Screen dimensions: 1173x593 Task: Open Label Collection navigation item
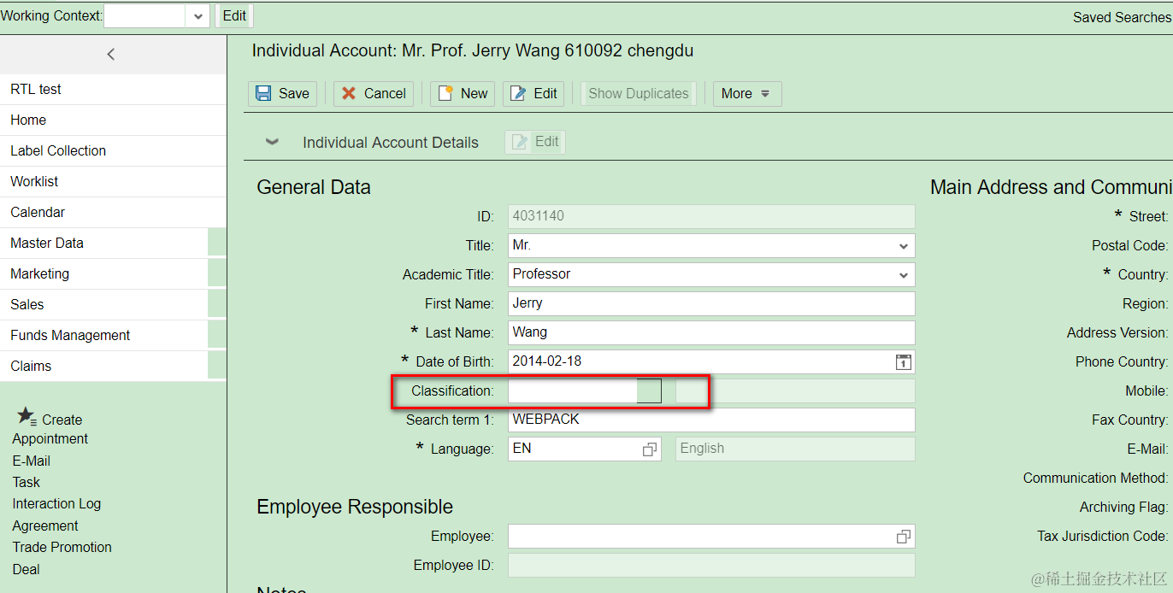pyautogui.click(x=113, y=151)
